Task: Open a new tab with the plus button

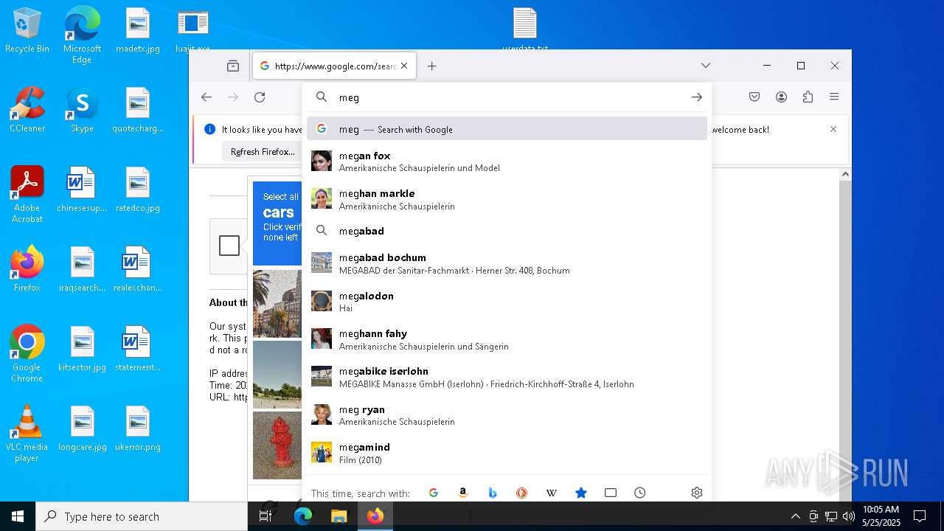Action: click(432, 66)
